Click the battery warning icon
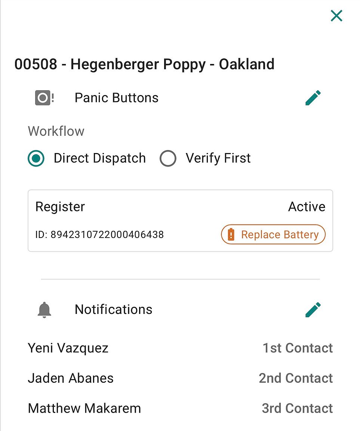The image size is (360, 431). 231,235
